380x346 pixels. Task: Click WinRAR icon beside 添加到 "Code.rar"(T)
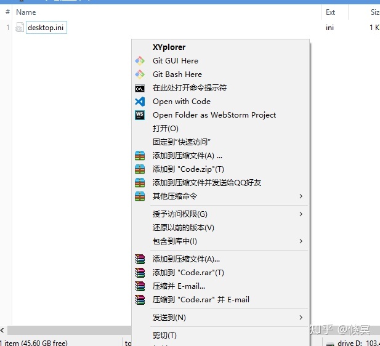tap(140, 273)
